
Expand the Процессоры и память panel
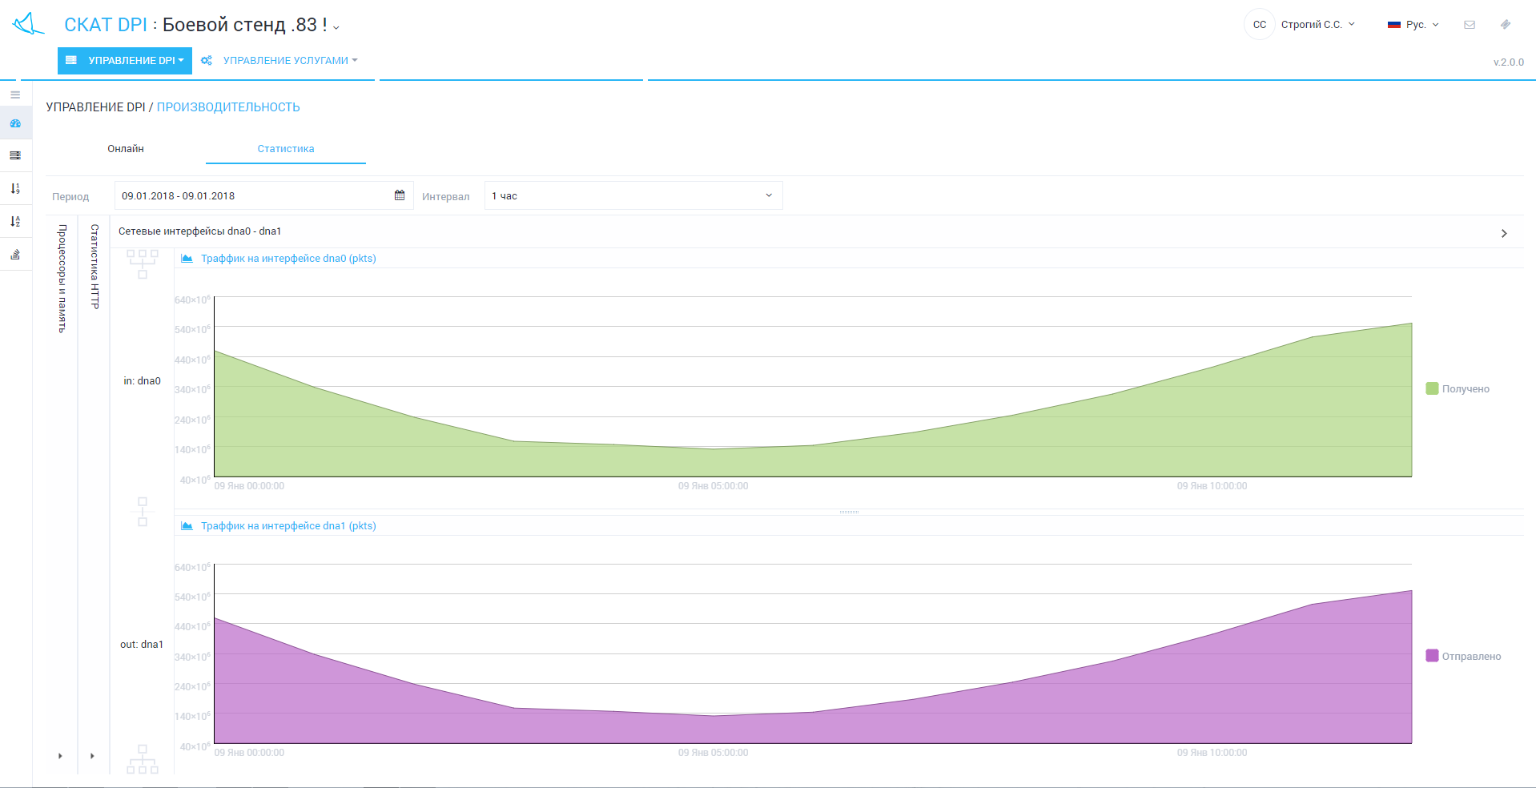click(x=61, y=279)
